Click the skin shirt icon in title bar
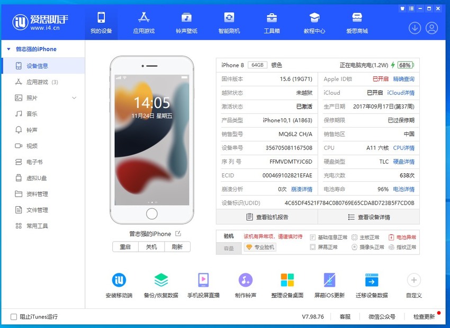450x328 pixels. pos(402,8)
